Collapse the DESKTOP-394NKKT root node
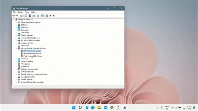 point(13,20)
